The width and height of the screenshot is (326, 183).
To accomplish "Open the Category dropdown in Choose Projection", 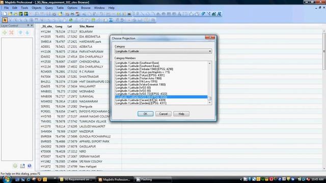I will point(209,51).
